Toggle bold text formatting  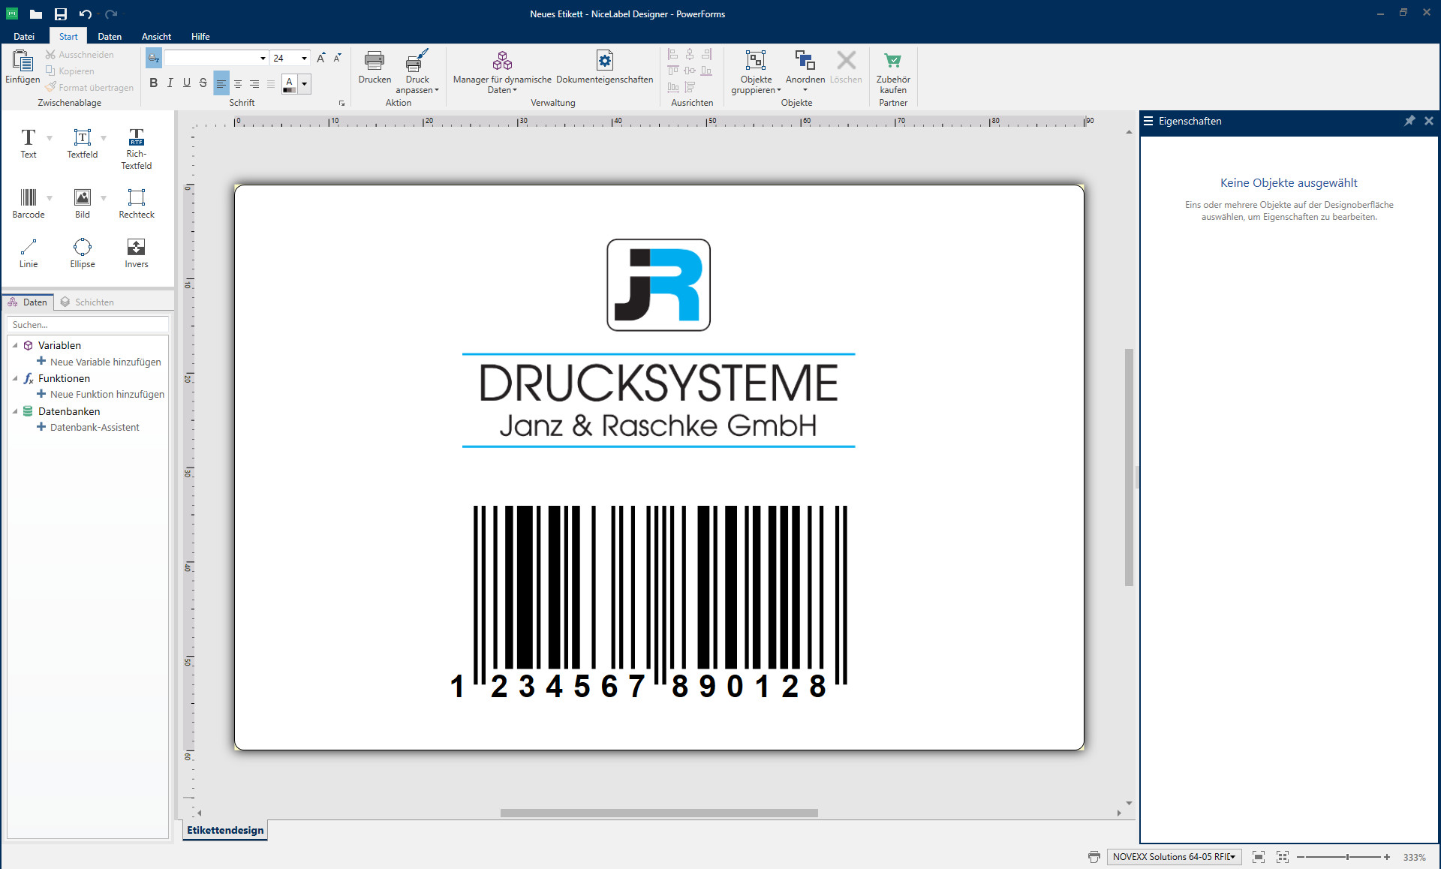153,83
